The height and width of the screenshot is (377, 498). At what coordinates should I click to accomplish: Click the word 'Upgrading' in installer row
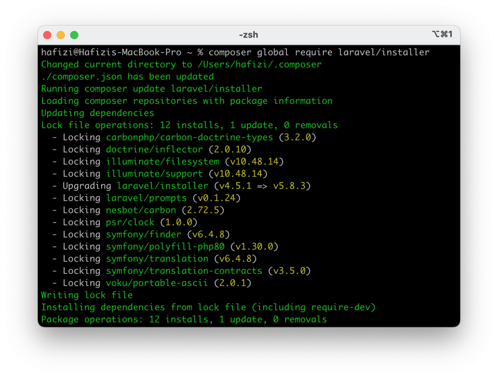coord(87,186)
